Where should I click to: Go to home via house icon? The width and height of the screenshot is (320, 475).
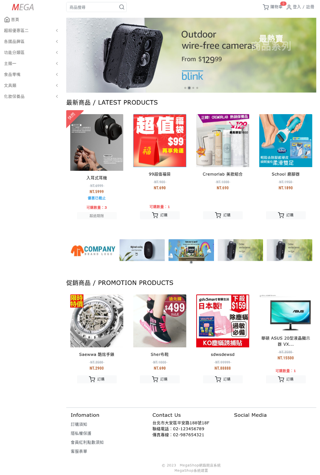7,19
